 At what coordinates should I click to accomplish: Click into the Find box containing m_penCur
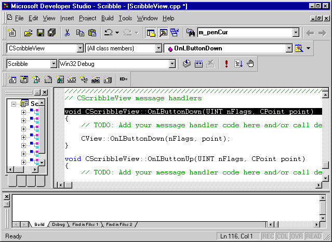pos(245,32)
